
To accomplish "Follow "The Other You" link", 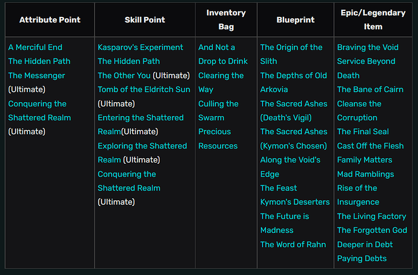I will pos(124,76).
